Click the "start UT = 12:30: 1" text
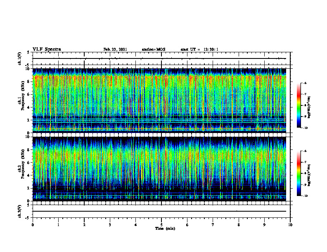 199,49
